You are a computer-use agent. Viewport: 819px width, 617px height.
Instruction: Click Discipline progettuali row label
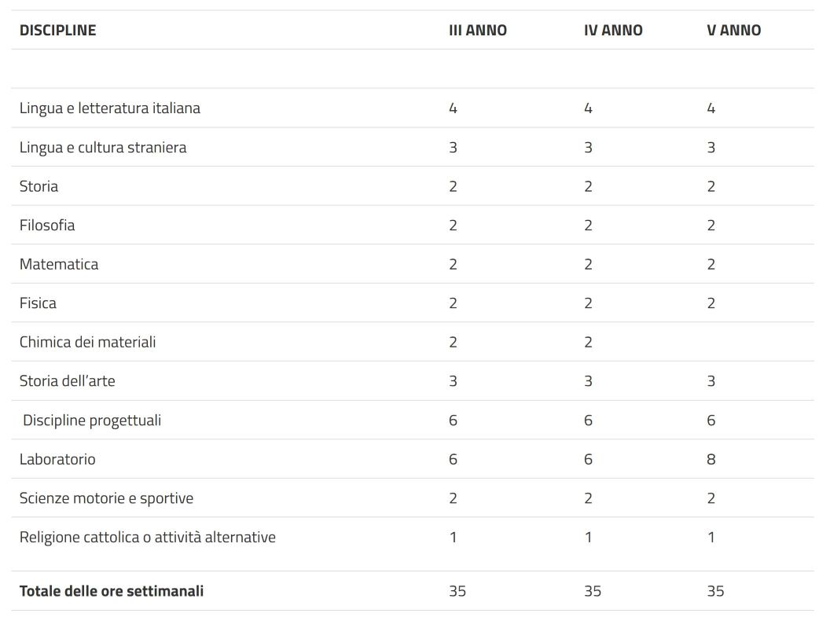tap(92, 421)
